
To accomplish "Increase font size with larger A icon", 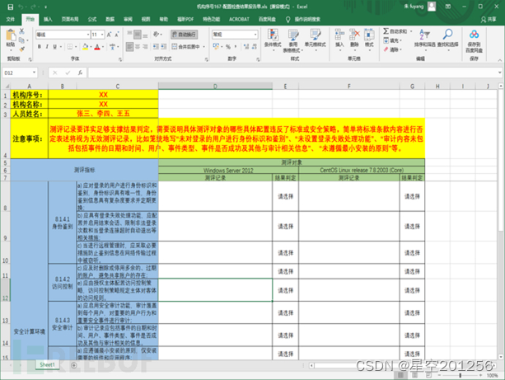I will coord(110,35).
